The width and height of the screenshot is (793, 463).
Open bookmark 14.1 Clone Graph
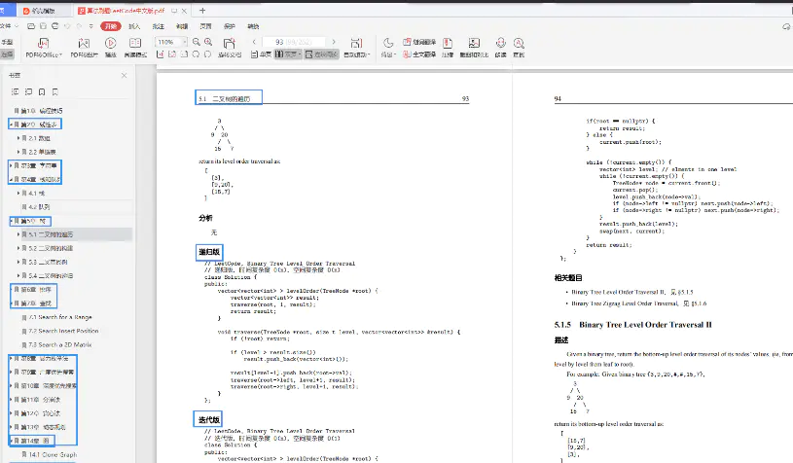[54, 455]
